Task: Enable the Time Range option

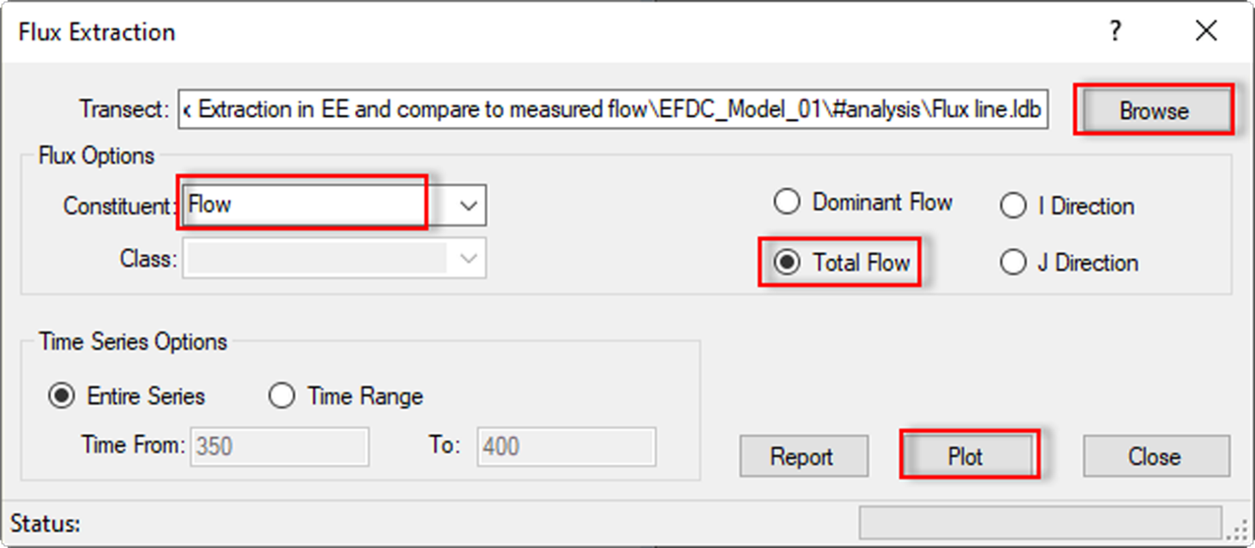Action: click(282, 395)
